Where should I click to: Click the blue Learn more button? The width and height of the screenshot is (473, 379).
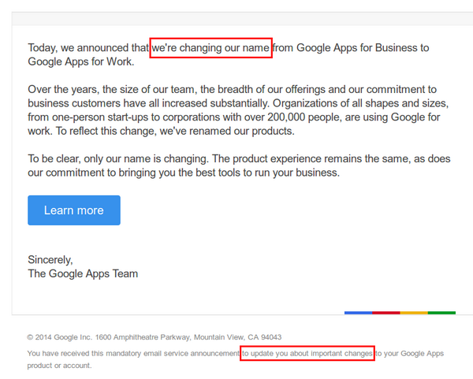74,210
